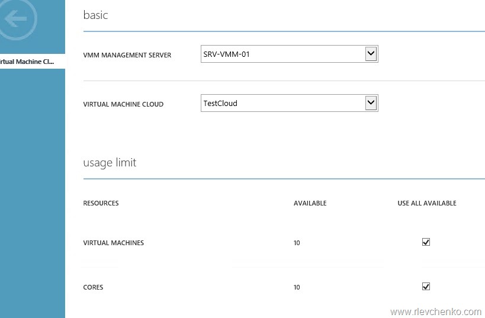The image size is (485, 318).
Task: Click the RESOURCES column header
Action: click(x=101, y=203)
